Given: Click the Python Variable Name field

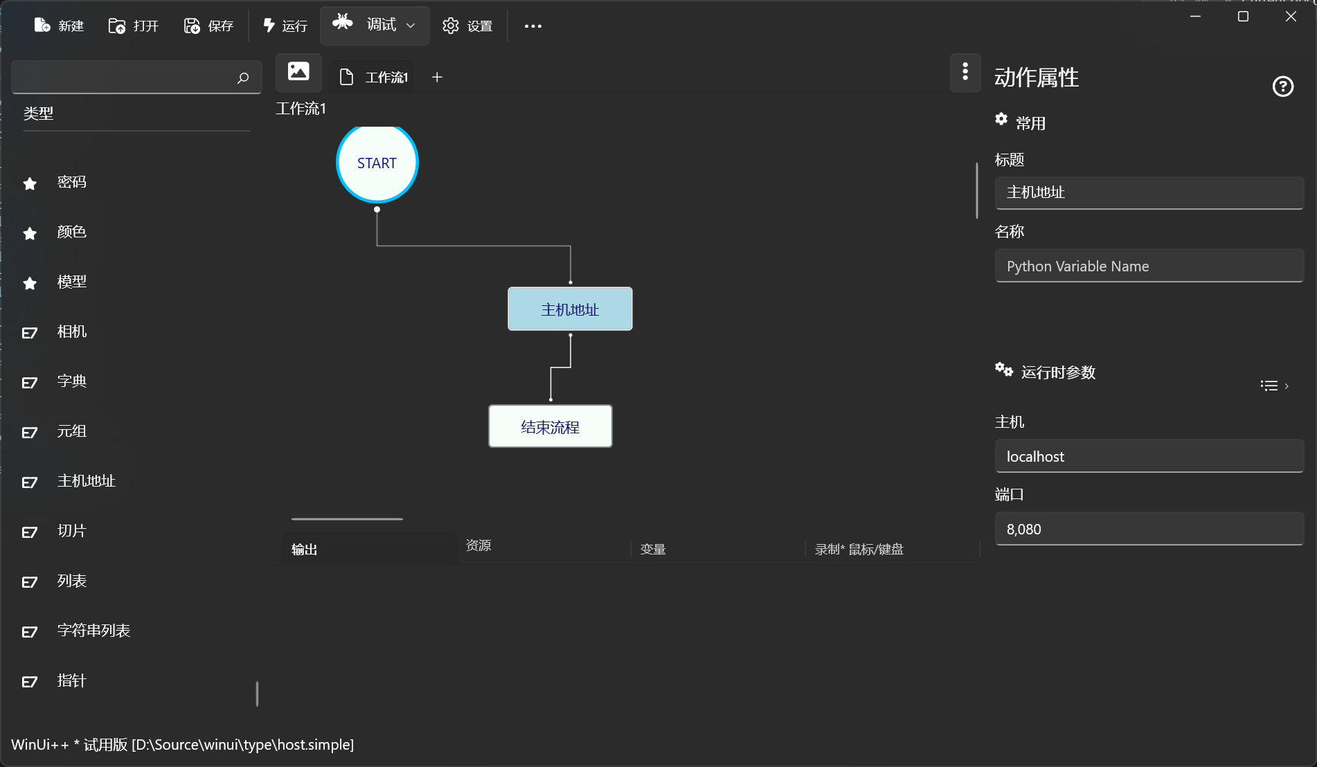Looking at the screenshot, I should pos(1149,267).
